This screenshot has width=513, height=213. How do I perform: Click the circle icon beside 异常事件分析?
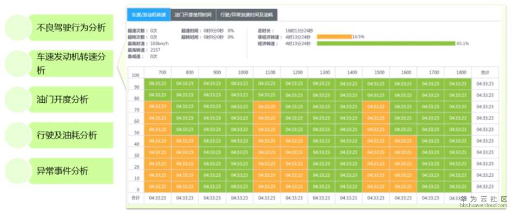point(18,171)
